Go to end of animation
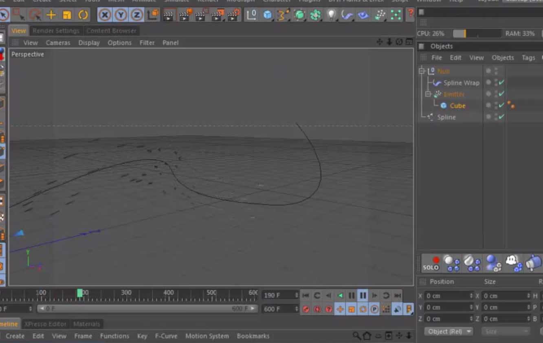The width and height of the screenshot is (543, 343). (x=398, y=295)
